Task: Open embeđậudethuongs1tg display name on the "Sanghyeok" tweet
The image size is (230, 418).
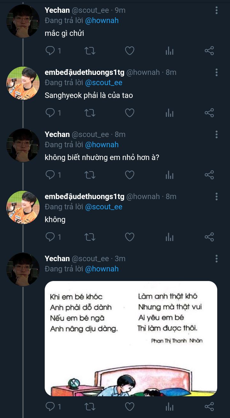Action: tap(84, 73)
